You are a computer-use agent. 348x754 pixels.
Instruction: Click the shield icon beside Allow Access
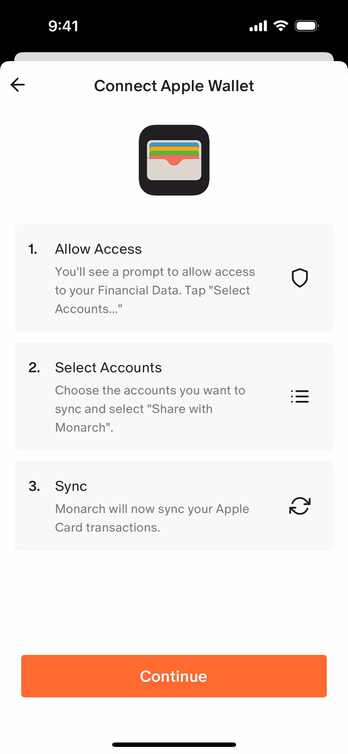coord(300,278)
